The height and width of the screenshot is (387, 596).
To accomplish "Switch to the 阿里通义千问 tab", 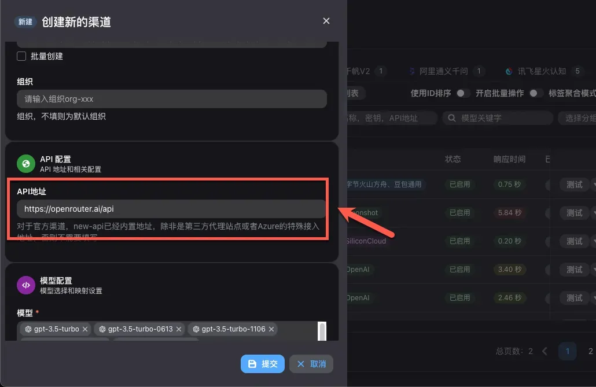I will (443, 71).
